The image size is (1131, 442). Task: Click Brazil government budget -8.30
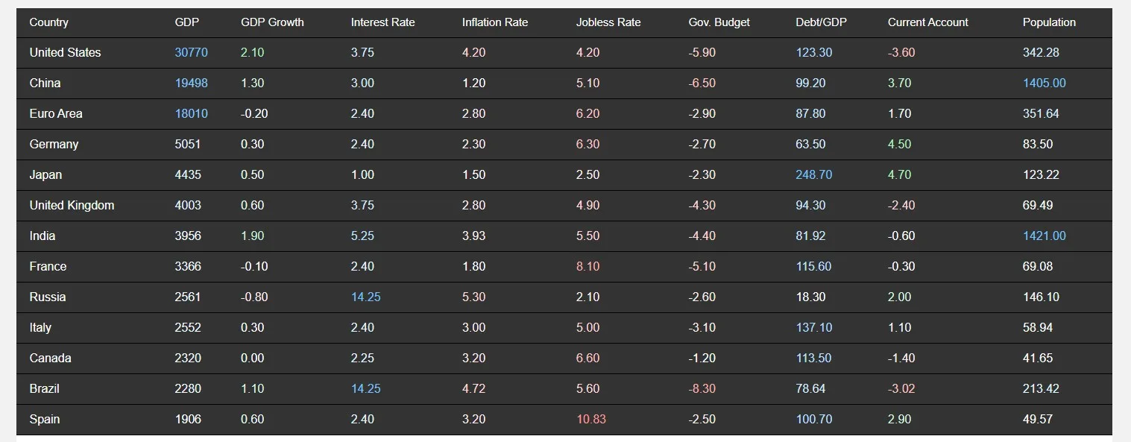[x=702, y=388]
